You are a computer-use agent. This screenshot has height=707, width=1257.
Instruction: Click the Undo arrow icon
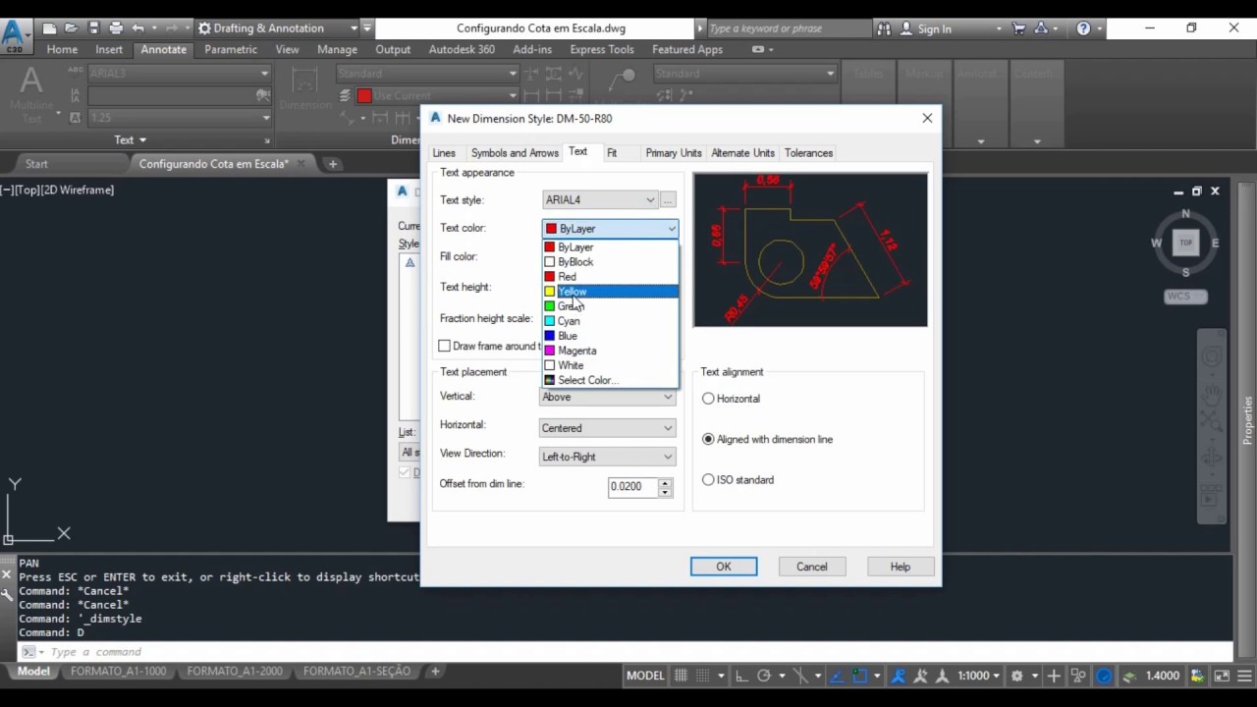pyautogui.click(x=138, y=28)
